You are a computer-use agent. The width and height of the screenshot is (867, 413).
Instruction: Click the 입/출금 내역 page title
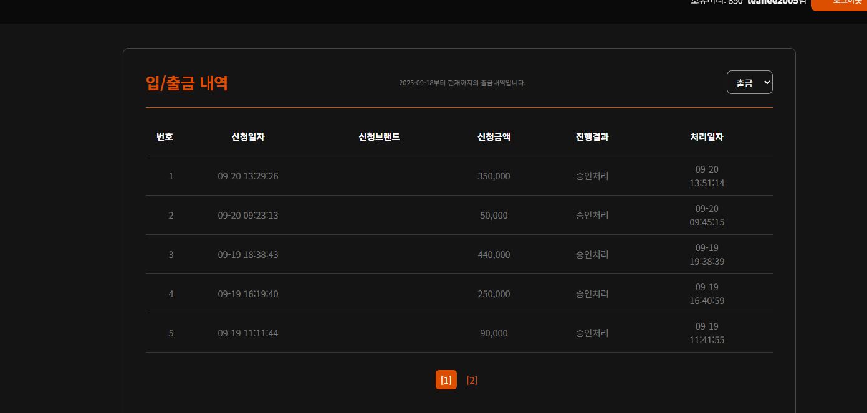(x=187, y=83)
